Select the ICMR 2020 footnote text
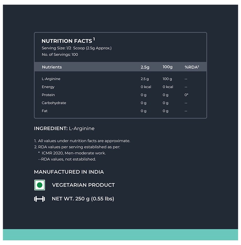Image resolution: width=241 pixels, height=245 pixels. [74, 153]
